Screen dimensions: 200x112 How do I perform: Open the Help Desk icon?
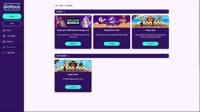tap(4, 53)
